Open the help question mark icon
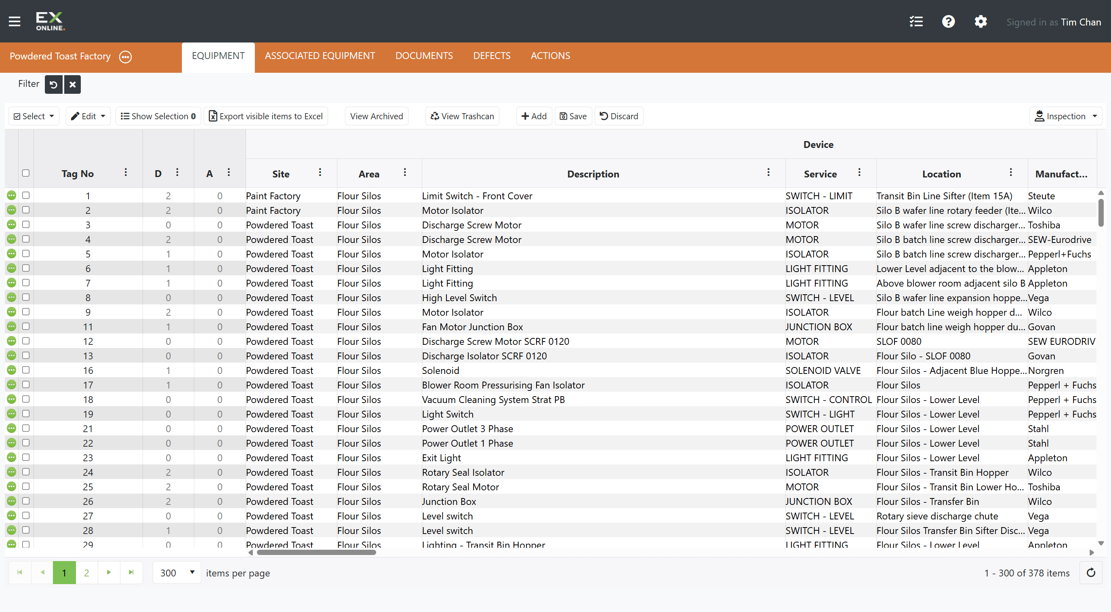 click(949, 21)
